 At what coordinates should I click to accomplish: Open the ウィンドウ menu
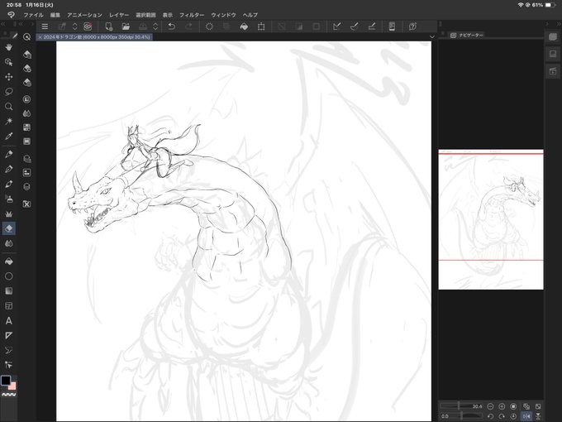tap(223, 15)
